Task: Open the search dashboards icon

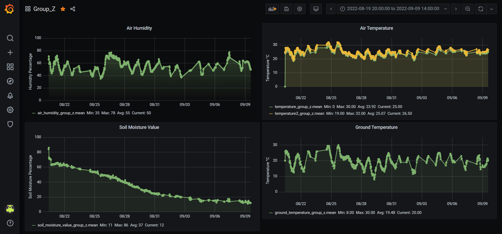Action: [10, 38]
